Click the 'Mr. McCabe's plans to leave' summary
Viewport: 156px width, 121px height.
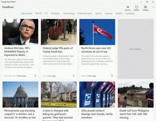point(19,63)
